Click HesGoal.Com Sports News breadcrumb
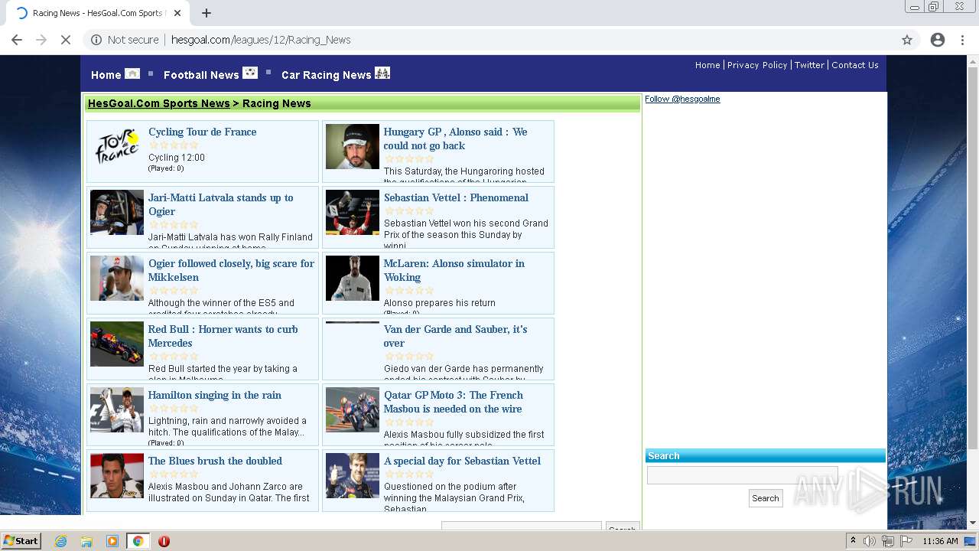This screenshot has height=551, width=979. pyautogui.click(x=158, y=103)
